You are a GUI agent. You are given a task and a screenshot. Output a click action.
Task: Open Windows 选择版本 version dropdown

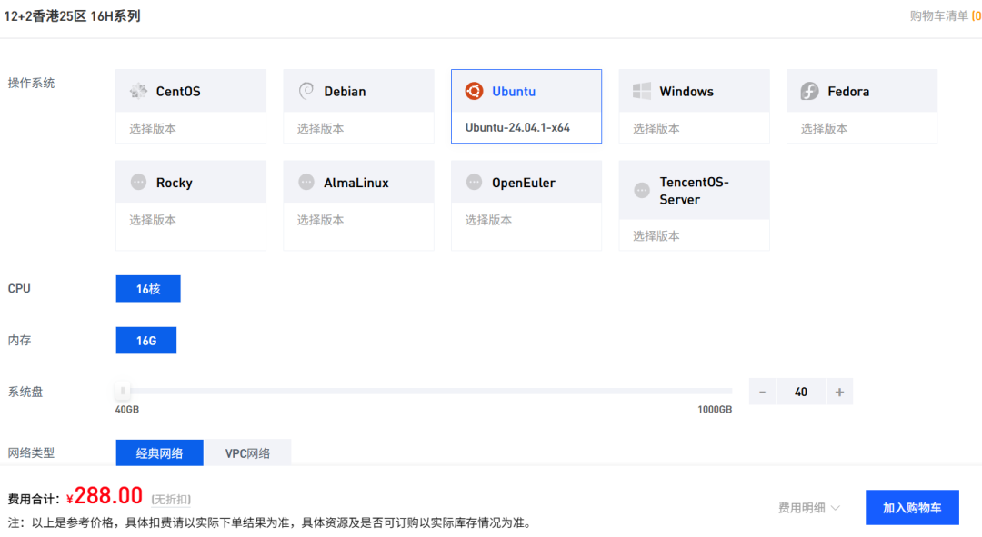pos(695,128)
